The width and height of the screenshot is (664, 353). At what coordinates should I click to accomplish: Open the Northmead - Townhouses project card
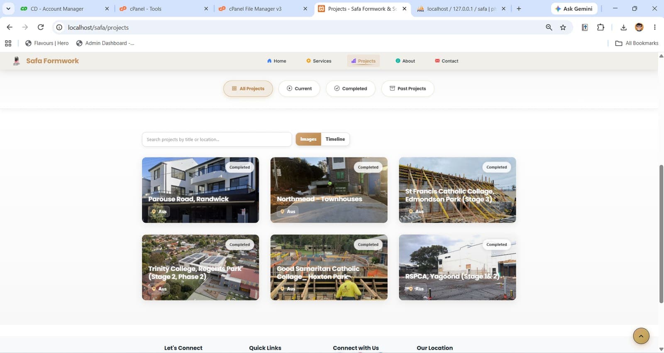click(x=329, y=190)
